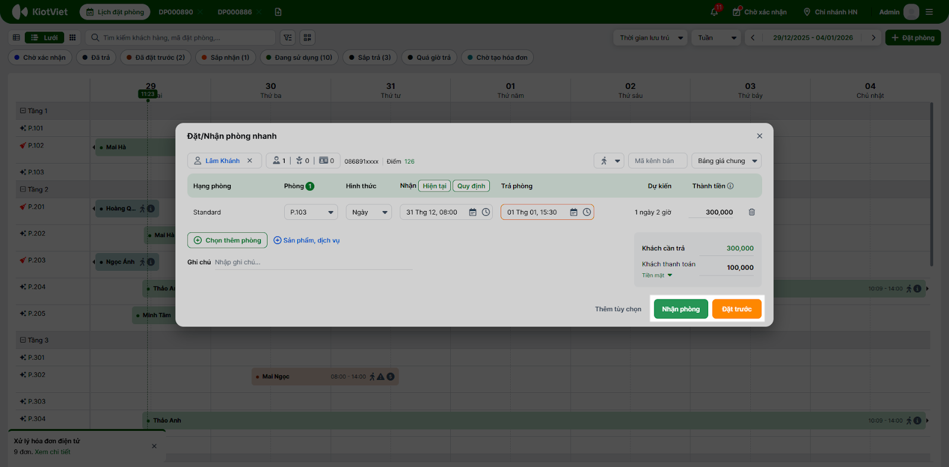The width and height of the screenshot is (949, 467).
Task: Open calendar picker for check-out date
Action: pos(574,212)
